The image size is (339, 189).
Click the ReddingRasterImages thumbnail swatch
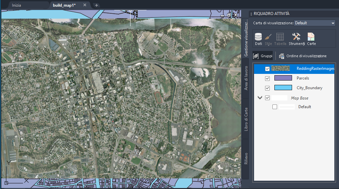tap(280, 68)
